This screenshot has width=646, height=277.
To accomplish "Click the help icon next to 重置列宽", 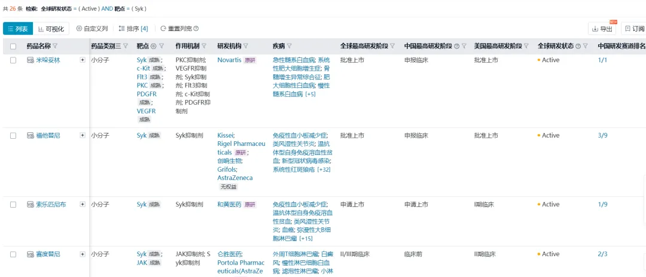I will tap(196, 29).
